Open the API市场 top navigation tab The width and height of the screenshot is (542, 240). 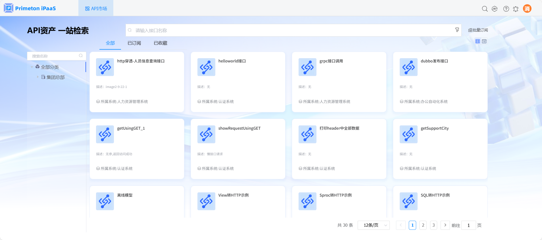(96, 9)
